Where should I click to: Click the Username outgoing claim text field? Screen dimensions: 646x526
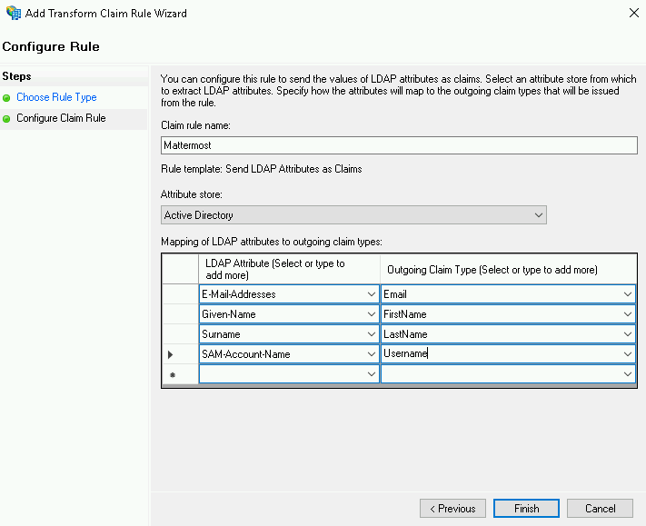click(500, 354)
